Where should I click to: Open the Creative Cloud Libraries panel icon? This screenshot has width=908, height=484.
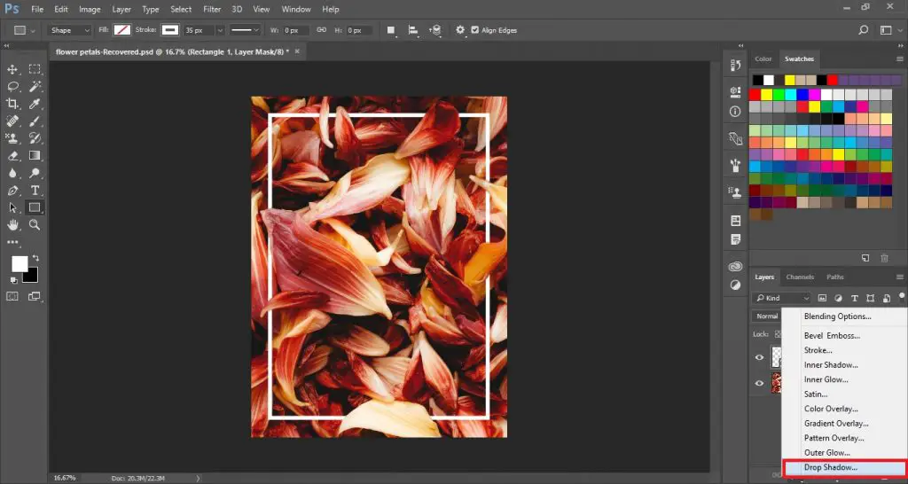click(735, 266)
